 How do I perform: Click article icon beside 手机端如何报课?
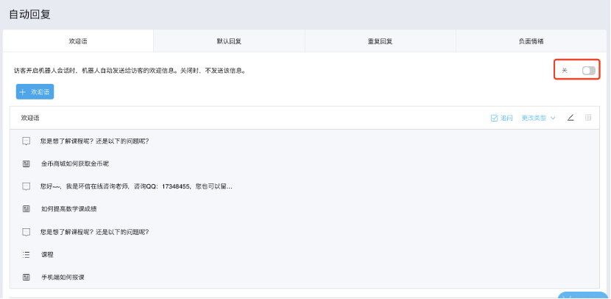tap(27, 277)
